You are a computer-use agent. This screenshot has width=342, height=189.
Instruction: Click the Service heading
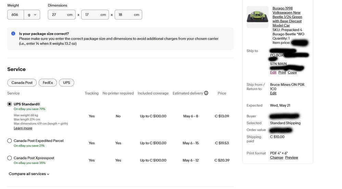[x=16, y=69]
